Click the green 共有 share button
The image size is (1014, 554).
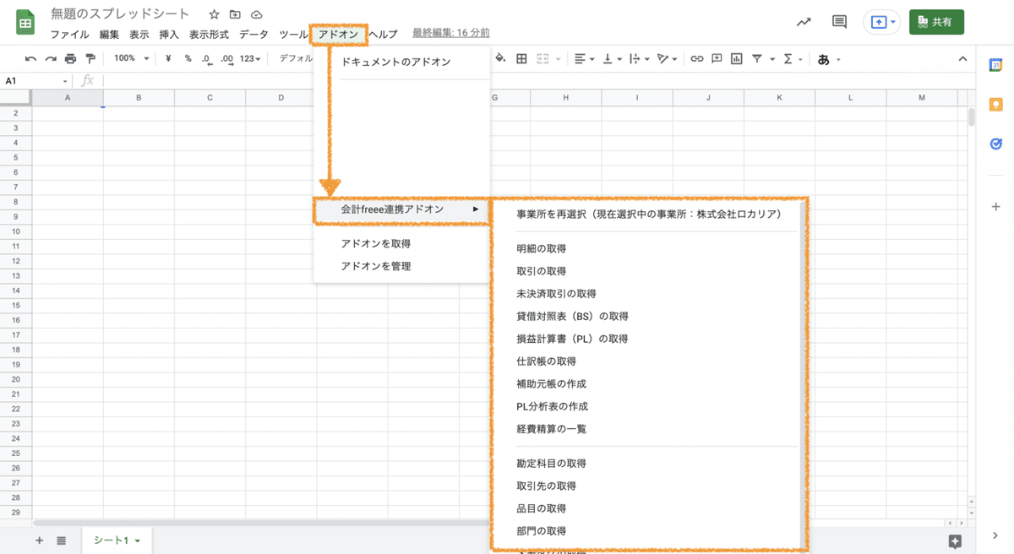936,23
